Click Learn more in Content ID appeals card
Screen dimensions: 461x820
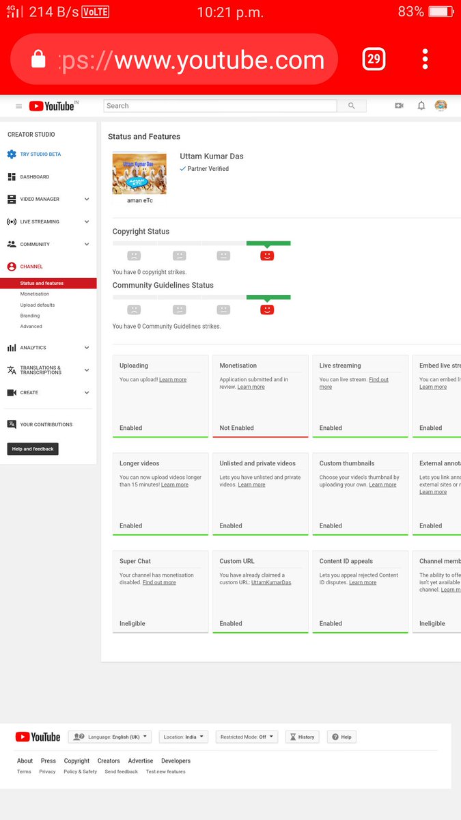[363, 582]
